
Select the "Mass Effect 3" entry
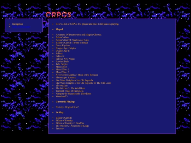coord(62,72)
